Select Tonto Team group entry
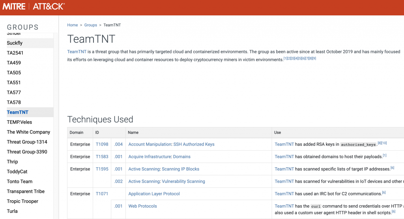This screenshot has width=404, height=219. pyautogui.click(x=19, y=182)
